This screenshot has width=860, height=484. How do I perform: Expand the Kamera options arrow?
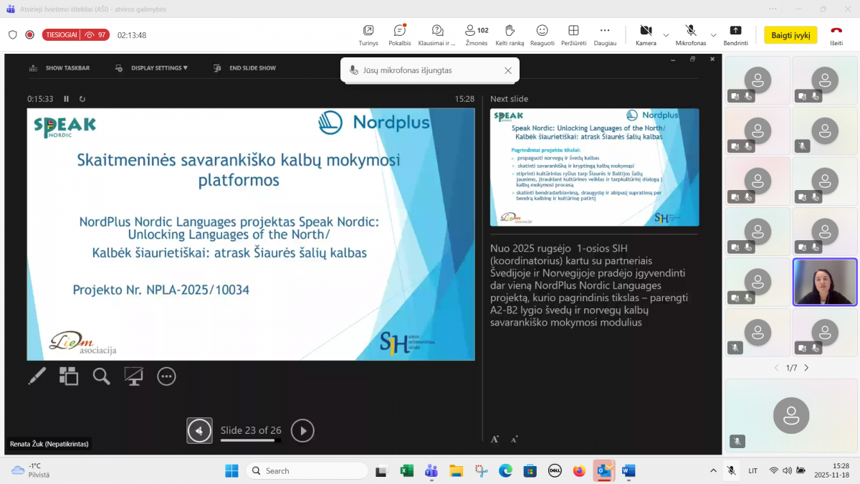[666, 35]
